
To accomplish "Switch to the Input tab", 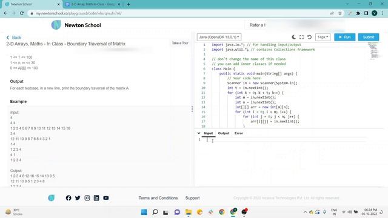I will pos(209,133).
